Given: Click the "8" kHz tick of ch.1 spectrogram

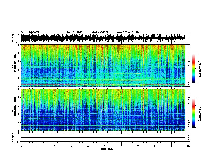Looking at the screenshot, I should click(x=18, y=53).
